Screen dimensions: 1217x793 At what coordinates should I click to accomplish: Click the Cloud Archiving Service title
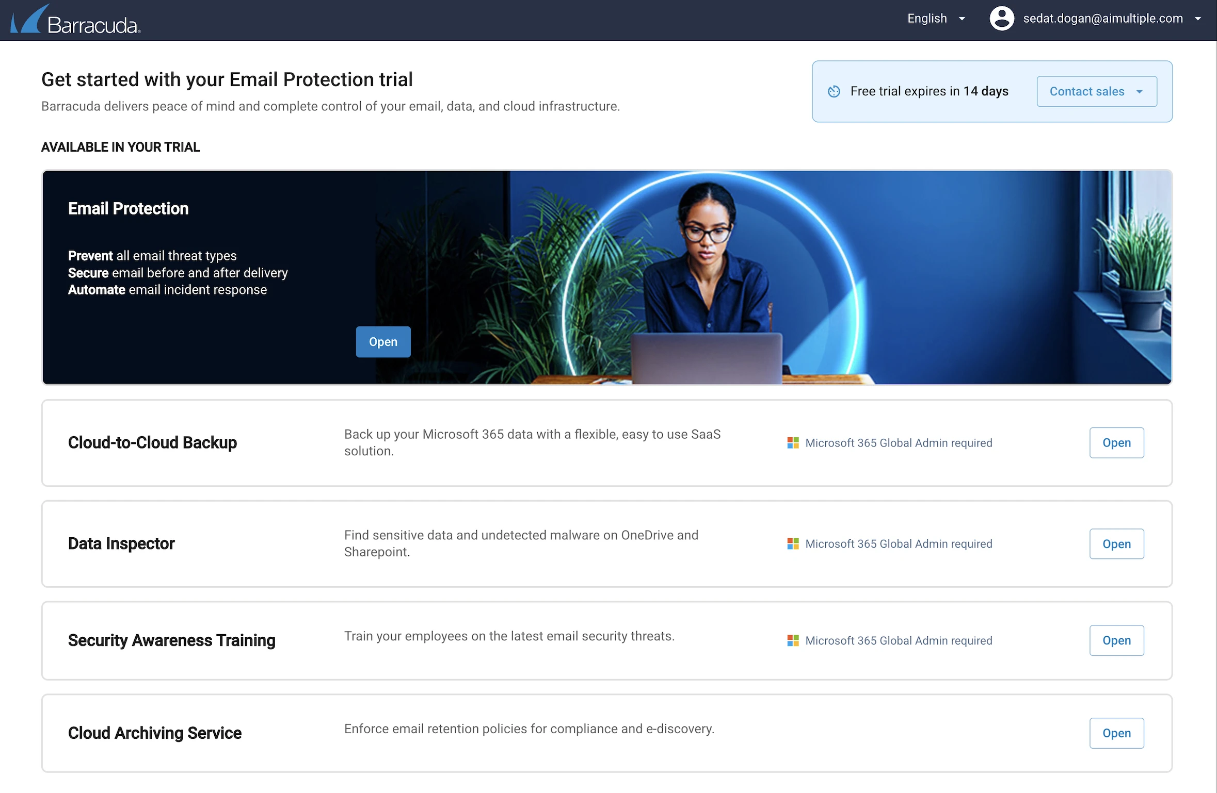tap(154, 733)
